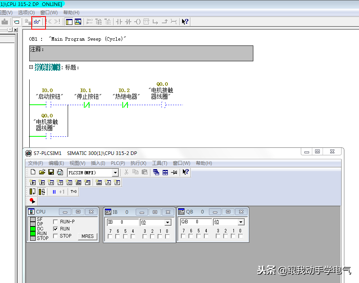Pause the PLCSIM scan execution
The image size is (359, 283).
(54, 192)
